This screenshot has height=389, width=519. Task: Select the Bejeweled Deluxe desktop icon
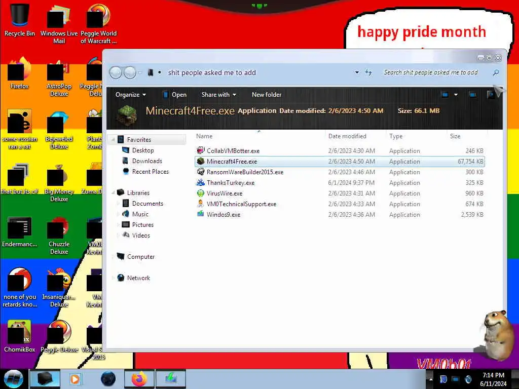(x=59, y=130)
